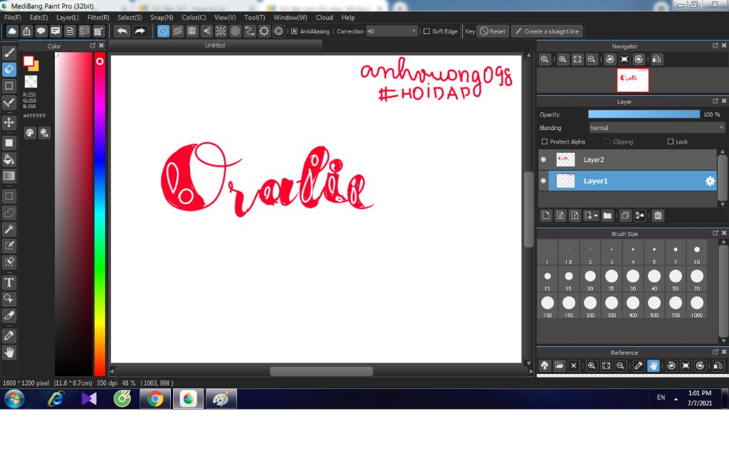Click the taskbar clock 1:01 PM
The width and height of the screenshot is (729, 470).
(x=700, y=393)
